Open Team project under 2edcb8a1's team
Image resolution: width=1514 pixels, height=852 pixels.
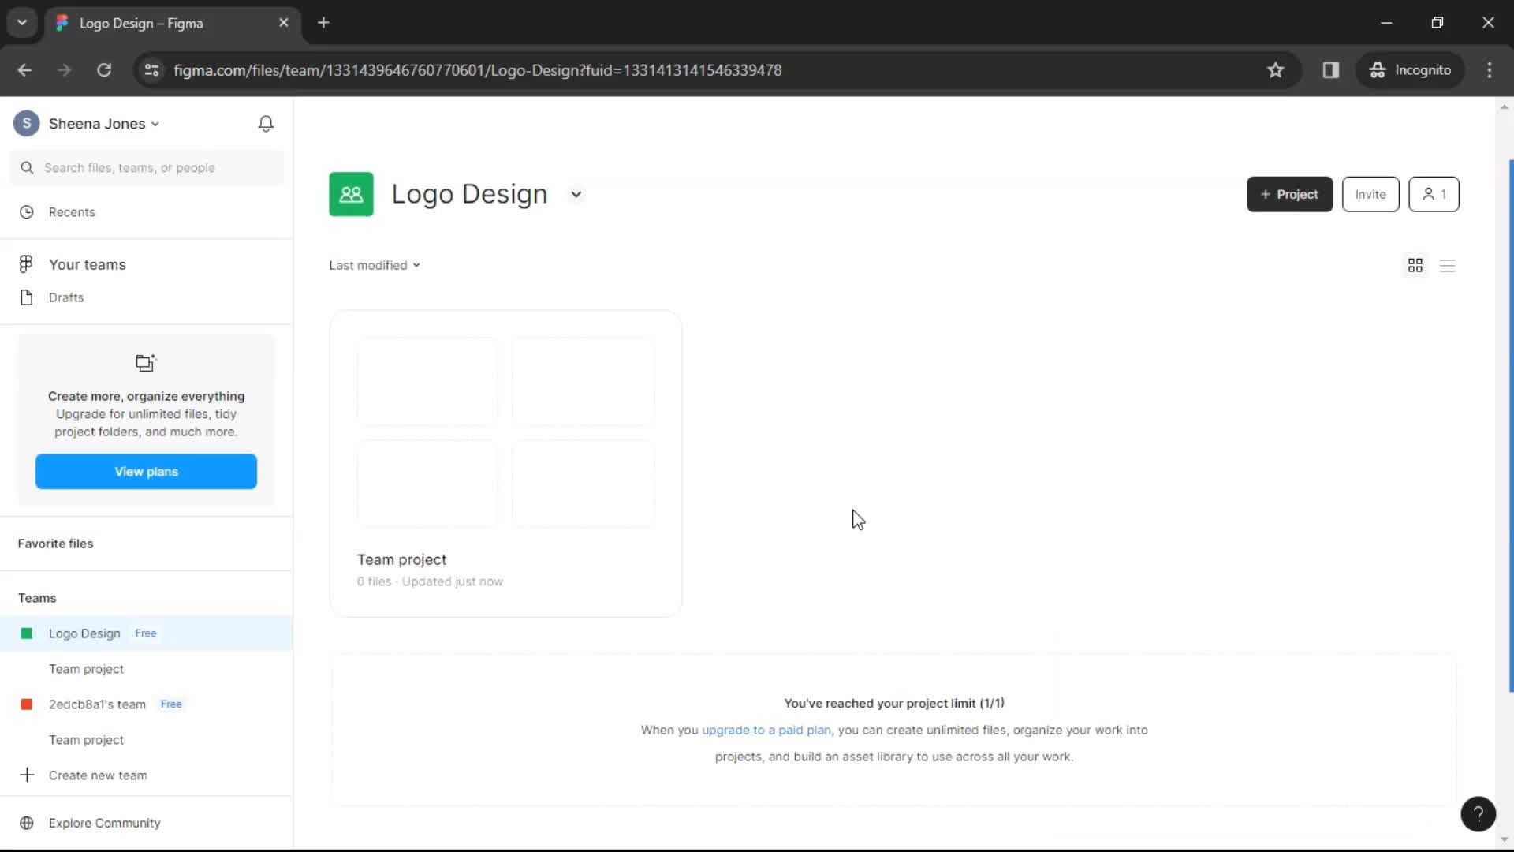[86, 740]
